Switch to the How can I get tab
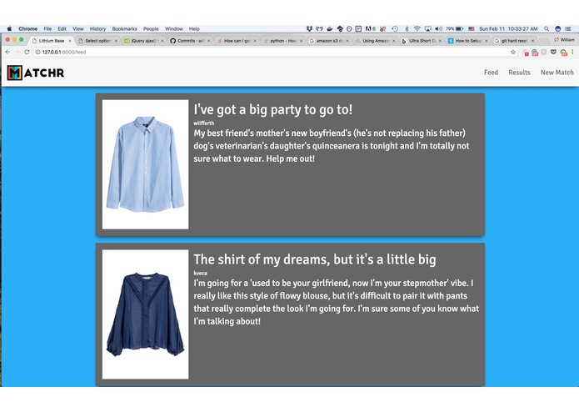The width and height of the screenshot is (579, 412). click(x=237, y=41)
